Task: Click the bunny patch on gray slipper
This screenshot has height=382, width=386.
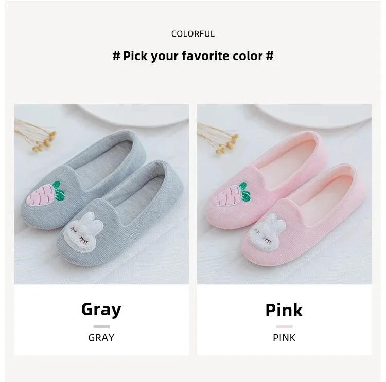Action: coord(83,232)
